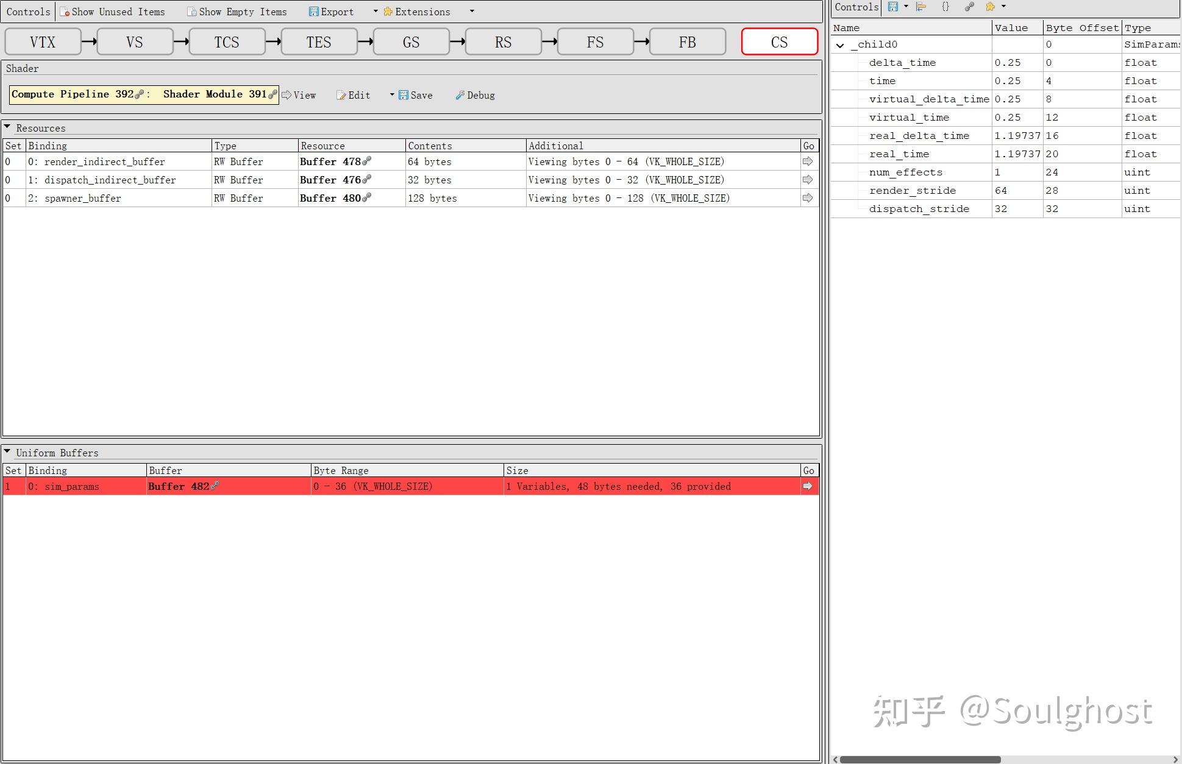Toggle Show Empty Items
The image size is (1182, 764).
coord(237,12)
